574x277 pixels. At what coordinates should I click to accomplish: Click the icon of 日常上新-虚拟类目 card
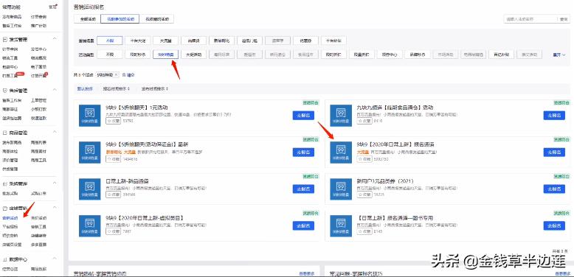tap(90, 225)
